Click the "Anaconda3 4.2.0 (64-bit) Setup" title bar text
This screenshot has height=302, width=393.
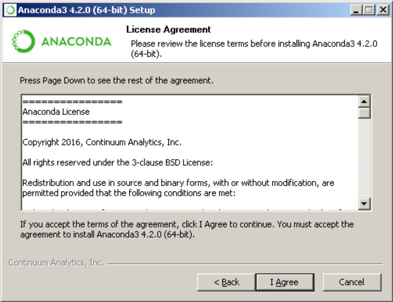pyautogui.click(x=86, y=10)
